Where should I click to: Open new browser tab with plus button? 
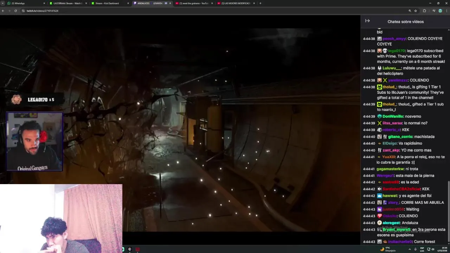point(260,3)
